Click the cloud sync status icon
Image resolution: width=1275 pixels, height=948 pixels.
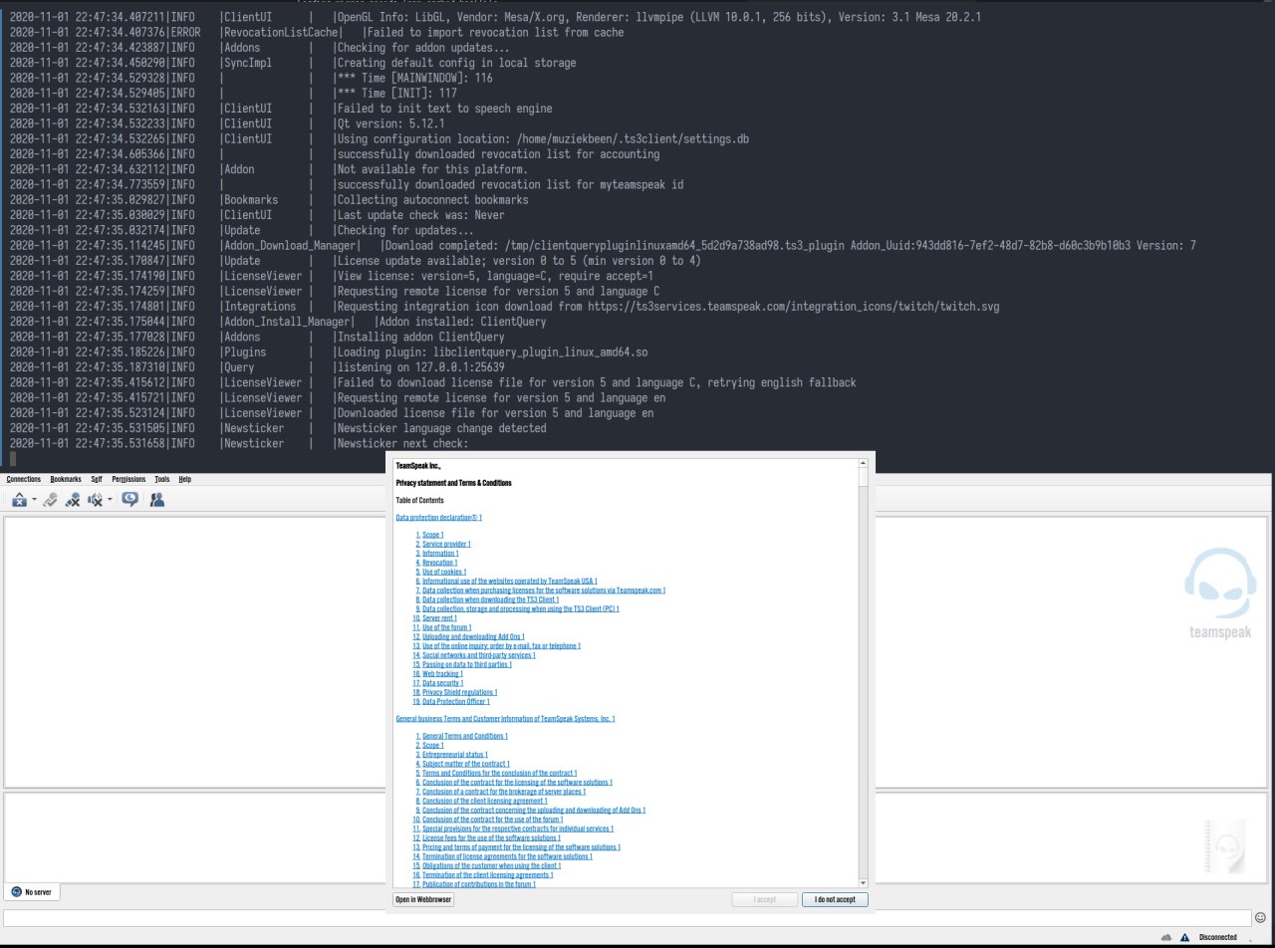pyautogui.click(x=1166, y=938)
